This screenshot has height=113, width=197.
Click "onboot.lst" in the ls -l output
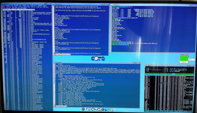tap(151, 12)
